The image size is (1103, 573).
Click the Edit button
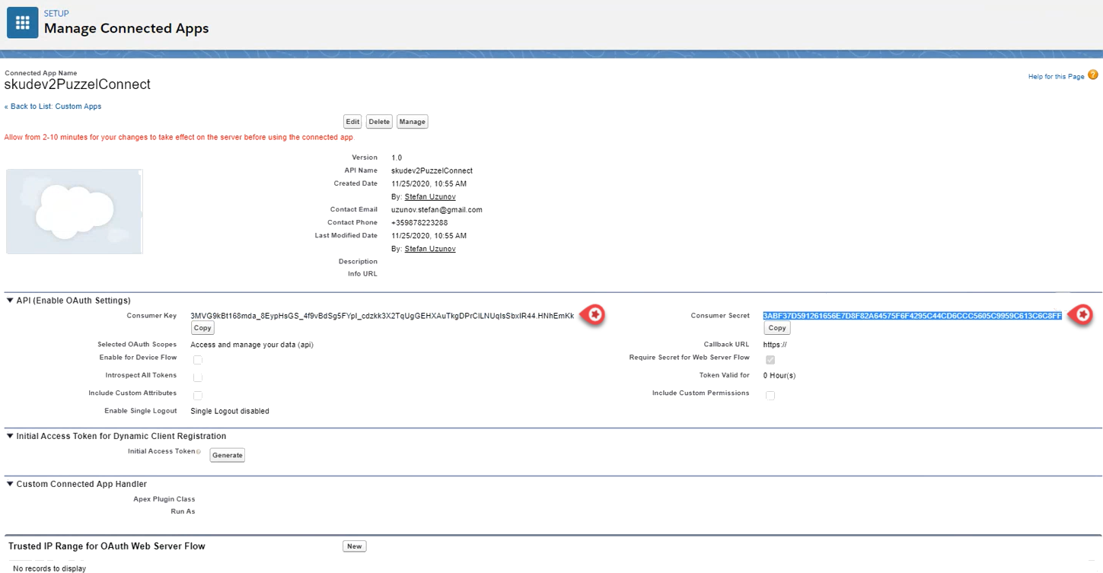(352, 122)
